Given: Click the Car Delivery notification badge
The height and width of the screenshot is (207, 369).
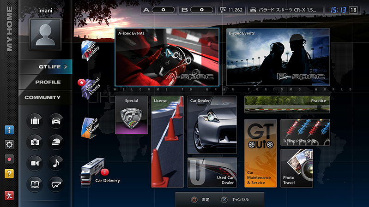Looking at the screenshot, I should pyautogui.click(x=105, y=172).
